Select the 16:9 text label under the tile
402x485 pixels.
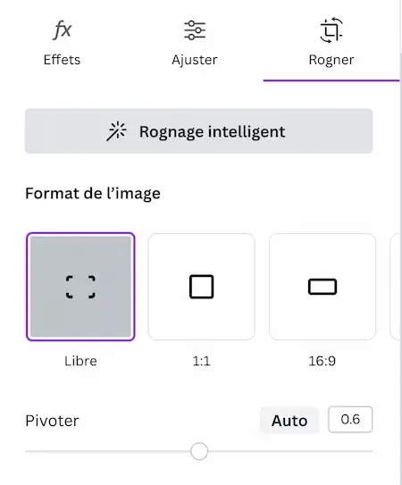tap(322, 361)
